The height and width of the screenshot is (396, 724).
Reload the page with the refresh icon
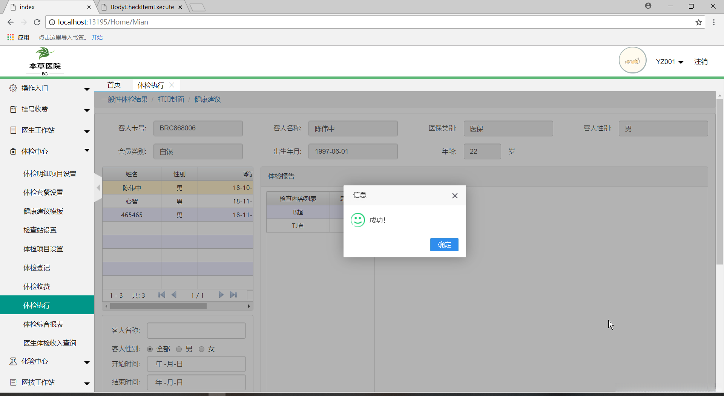(37, 22)
